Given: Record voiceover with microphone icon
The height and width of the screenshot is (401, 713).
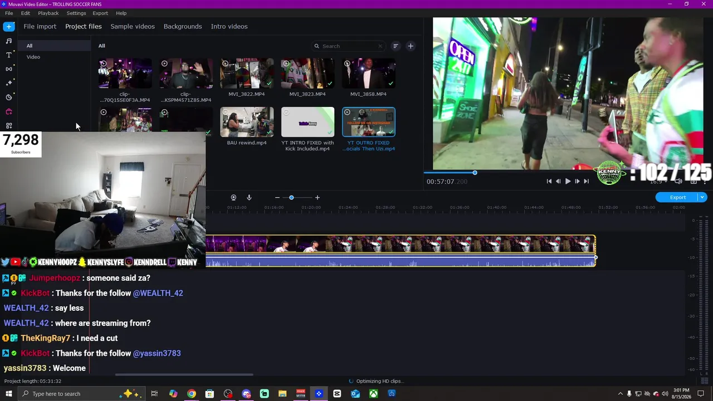Looking at the screenshot, I should [x=249, y=197].
